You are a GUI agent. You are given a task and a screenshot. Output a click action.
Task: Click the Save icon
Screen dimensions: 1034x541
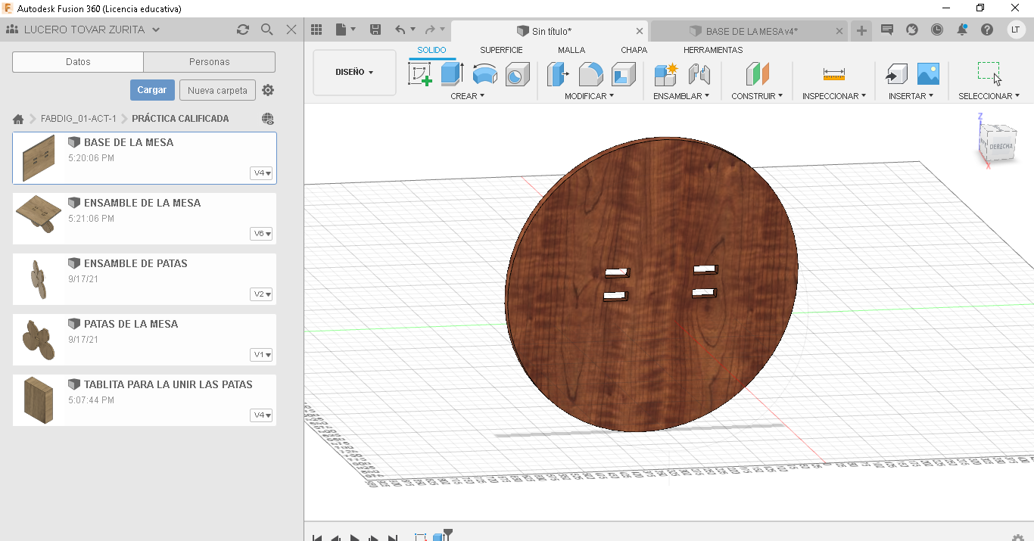(x=375, y=30)
